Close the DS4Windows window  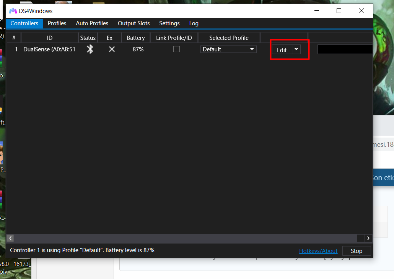coord(361,11)
